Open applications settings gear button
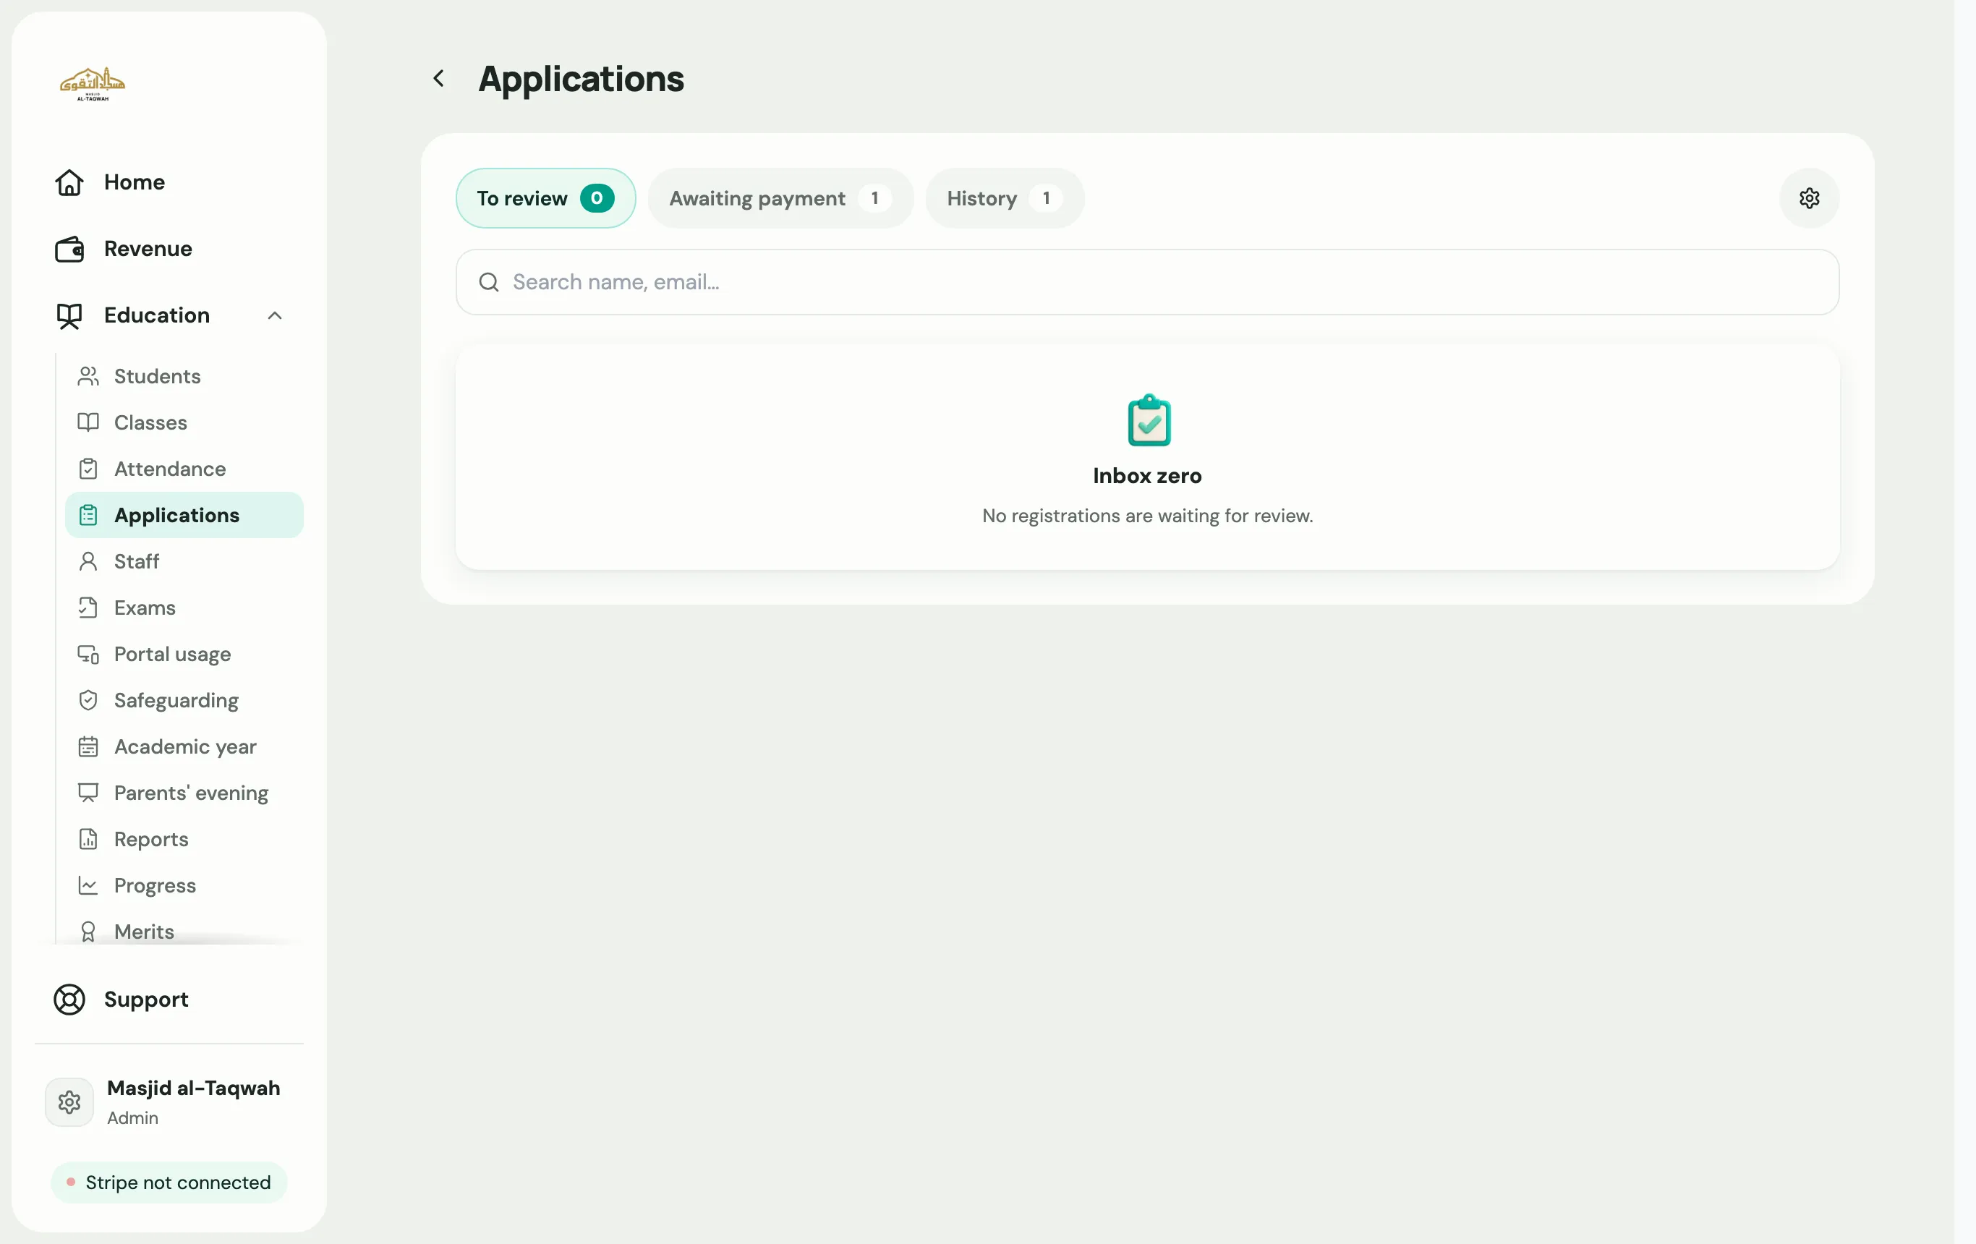Viewport: 1976px width, 1244px height. [1810, 199]
